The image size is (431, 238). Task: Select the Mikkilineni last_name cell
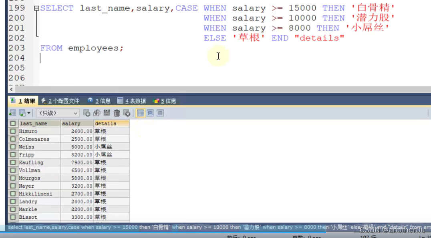point(39,194)
